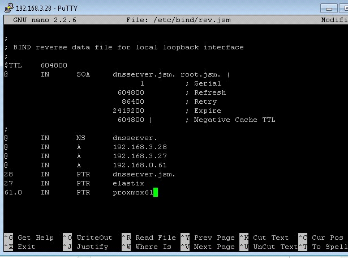This screenshot has width=348, height=258.
Task: Click the '; Refresh' comment
Action: pyautogui.click(x=206, y=92)
